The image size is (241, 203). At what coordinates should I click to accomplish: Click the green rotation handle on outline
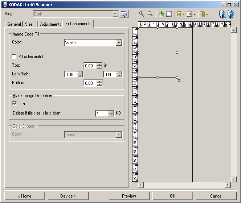(x=179, y=80)
